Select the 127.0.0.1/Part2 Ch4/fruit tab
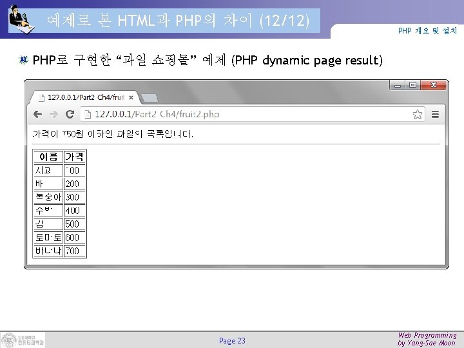Screen dimensions: 464x348 point(84,97)
